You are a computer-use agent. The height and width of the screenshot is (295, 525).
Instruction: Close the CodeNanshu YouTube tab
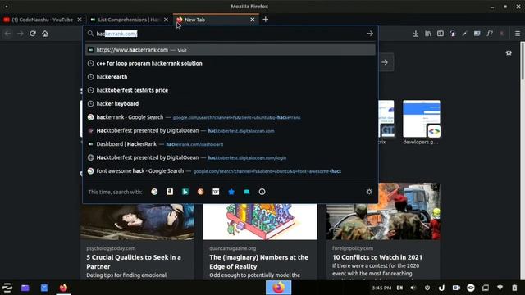tap(80, 20)
